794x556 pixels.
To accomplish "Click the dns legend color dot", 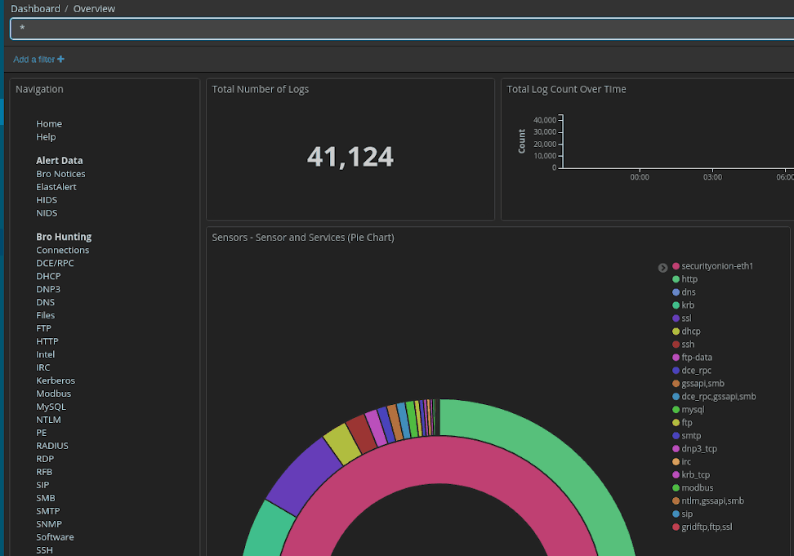I will [676, 292].
